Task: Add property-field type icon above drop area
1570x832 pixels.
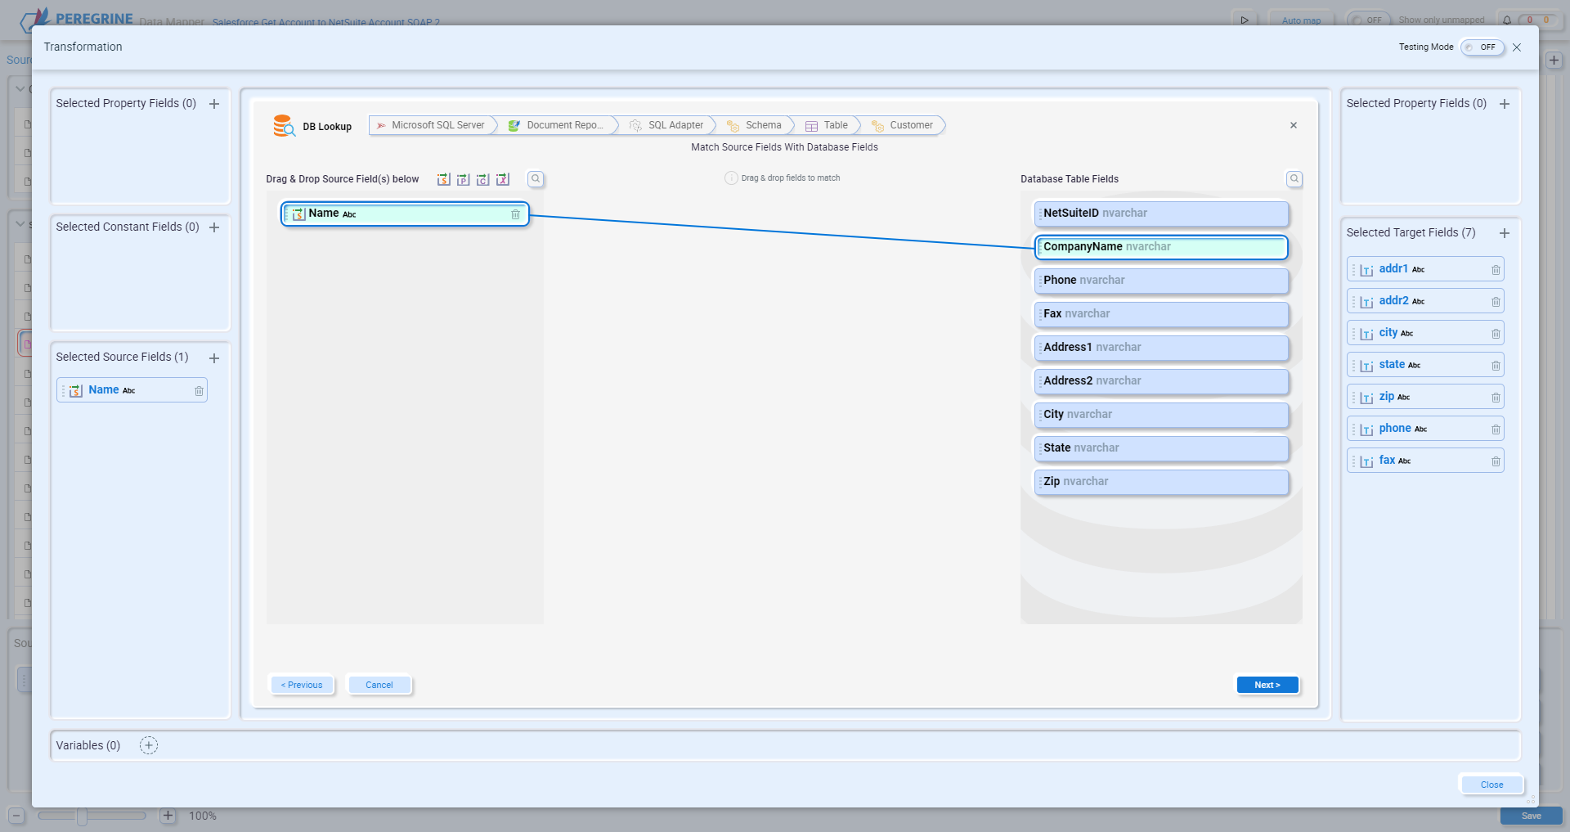Action: point(464,179)
